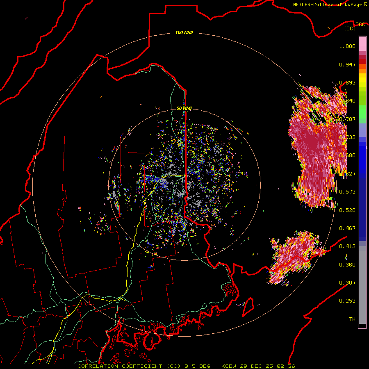Click the 50 NMI range ring label
Image resolution: width=369 pixels, height=369 pixels.
[x=184, y=108]
